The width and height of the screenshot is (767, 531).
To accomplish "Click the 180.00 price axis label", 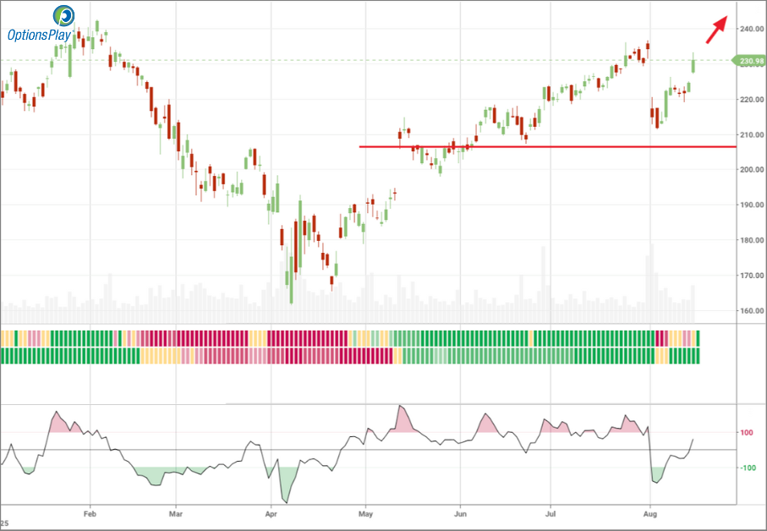I will 752,240.
